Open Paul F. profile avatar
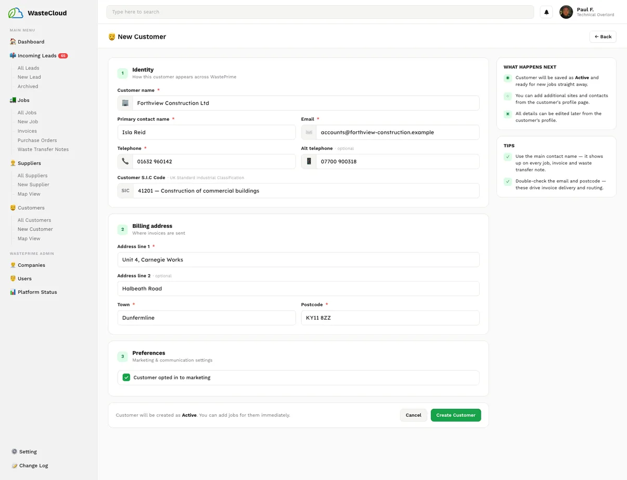This screenshot has width=627, height=480. [566, 12]
